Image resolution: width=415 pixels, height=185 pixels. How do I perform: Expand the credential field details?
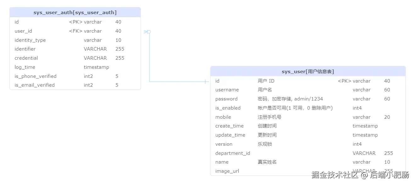pos(26,58)
